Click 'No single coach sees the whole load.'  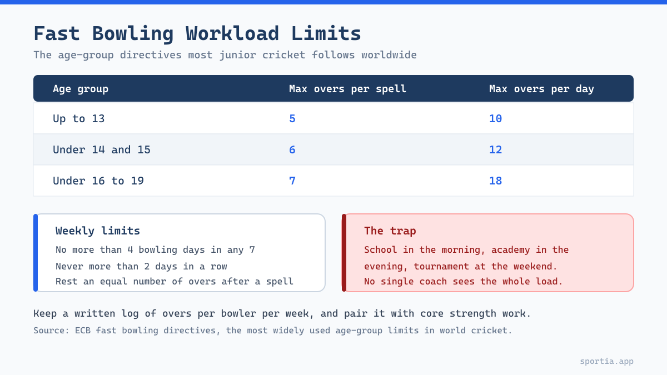coord(464,281)
